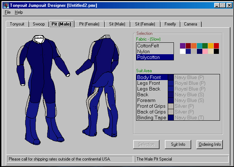Pick the purple color swatch
This screenshot has height=167, width=234.
point(183,46)
